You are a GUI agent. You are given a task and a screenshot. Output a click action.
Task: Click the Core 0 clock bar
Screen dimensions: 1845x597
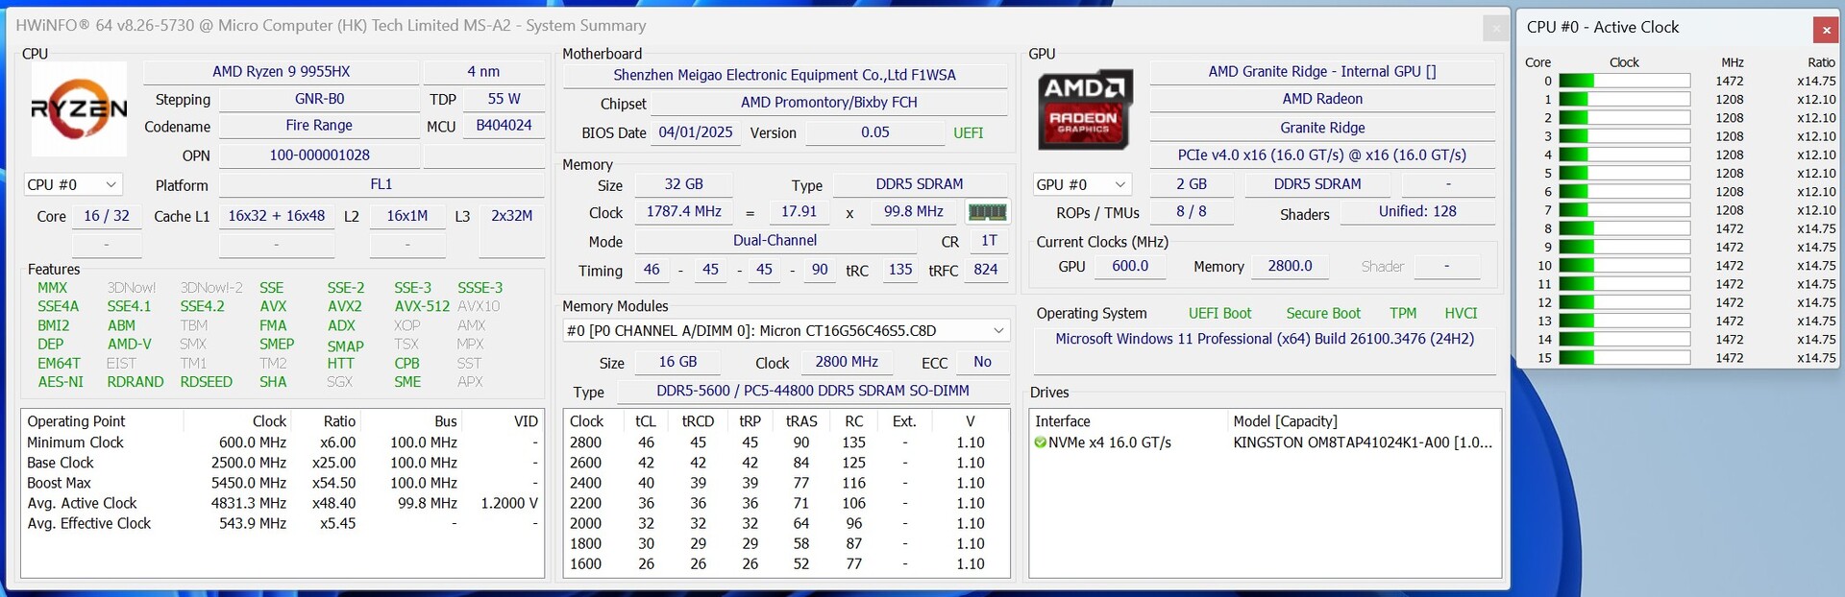coord(1624,82)
